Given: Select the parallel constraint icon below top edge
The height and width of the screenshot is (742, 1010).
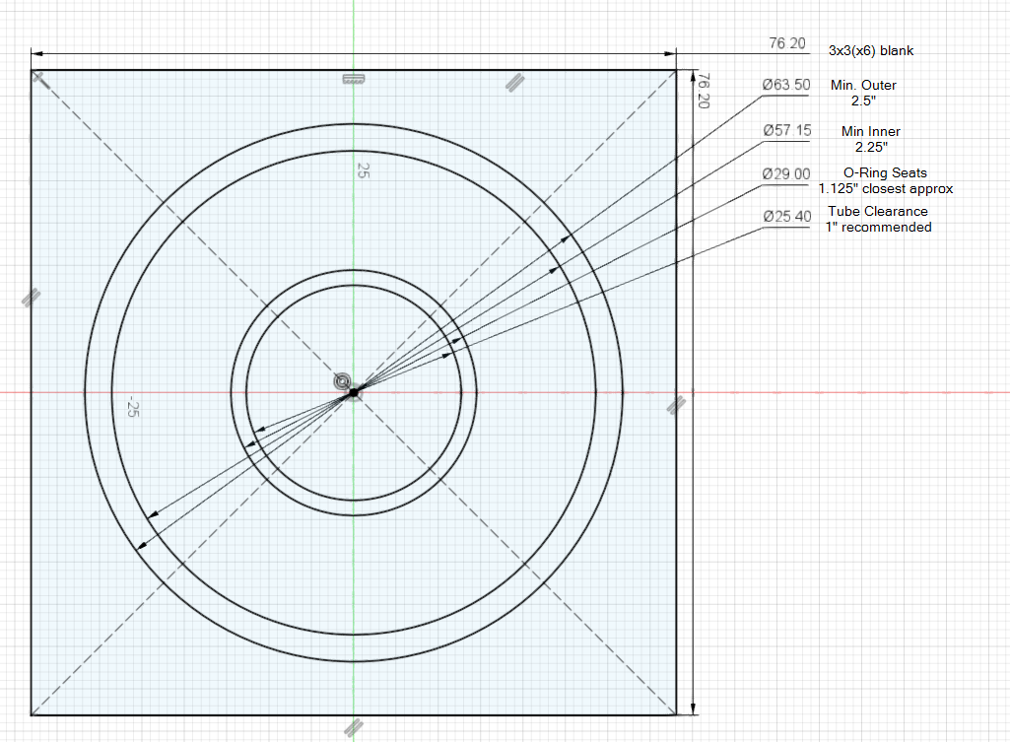Looking at the screenshot, I should (513, 84).
